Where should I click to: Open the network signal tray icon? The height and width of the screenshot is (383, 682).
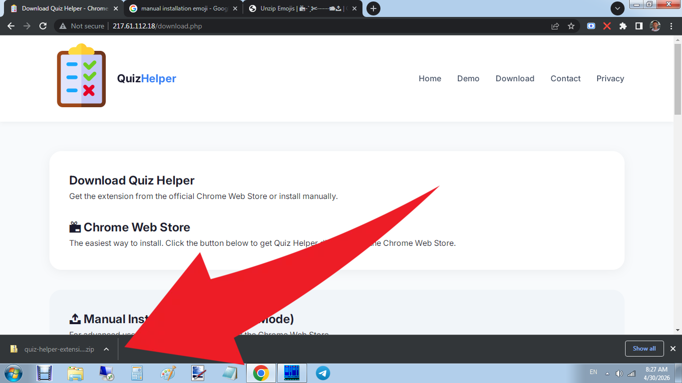click(x=632, y=374)
